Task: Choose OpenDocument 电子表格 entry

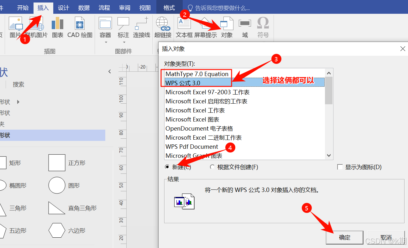Action: pos(245,128)
